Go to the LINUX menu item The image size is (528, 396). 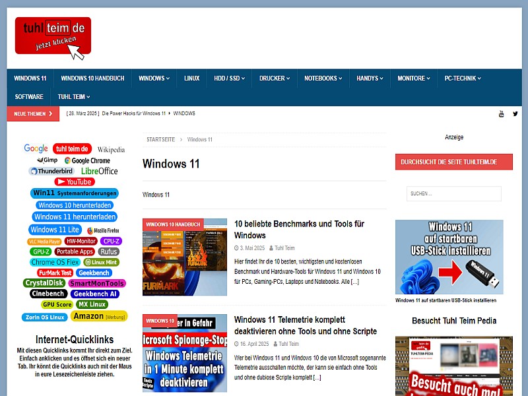point(192,78)
